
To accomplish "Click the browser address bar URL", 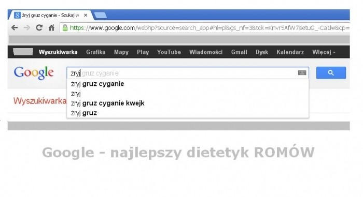I will click(x=210, y=28).
